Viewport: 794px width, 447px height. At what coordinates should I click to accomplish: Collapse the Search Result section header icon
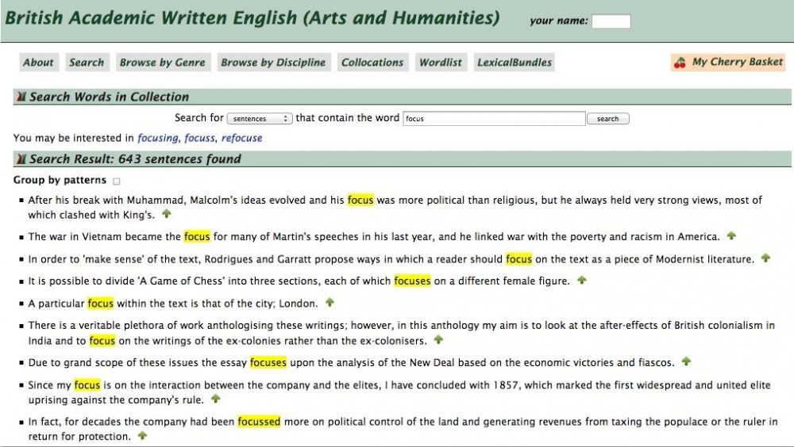click(21, 159)
